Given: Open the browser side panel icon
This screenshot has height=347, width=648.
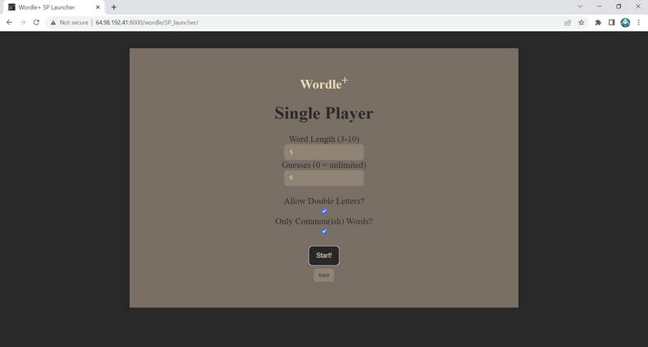Looking at the screenshot, I should 611,22.
